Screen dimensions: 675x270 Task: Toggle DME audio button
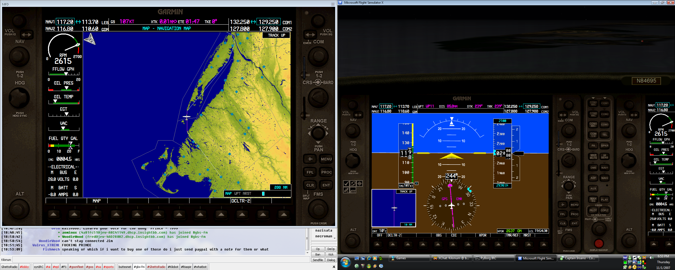593,168
